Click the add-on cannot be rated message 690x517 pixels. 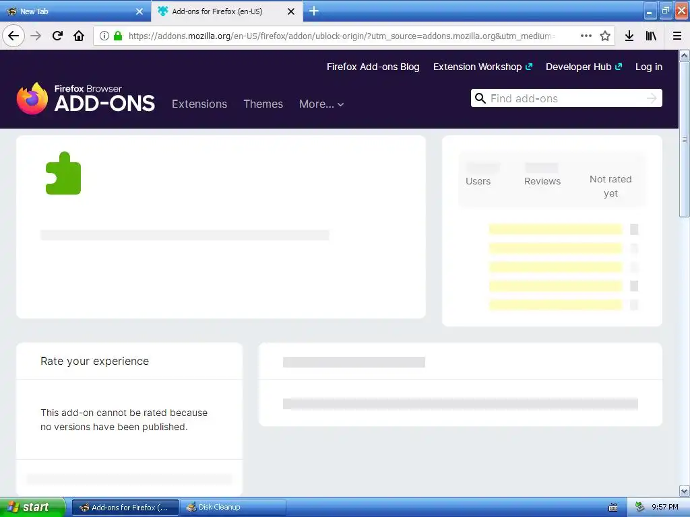(x=124, y=419)
